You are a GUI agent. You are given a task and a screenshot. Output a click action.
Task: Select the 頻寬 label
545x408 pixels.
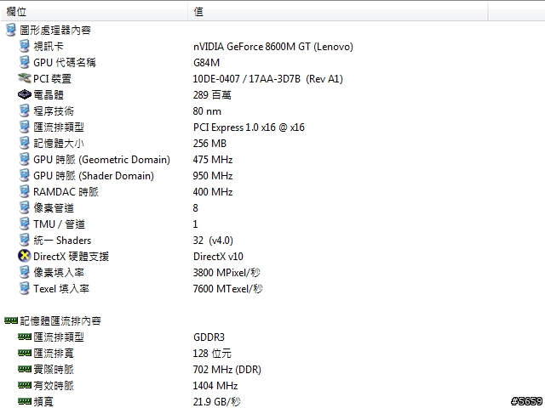(43, 401)
